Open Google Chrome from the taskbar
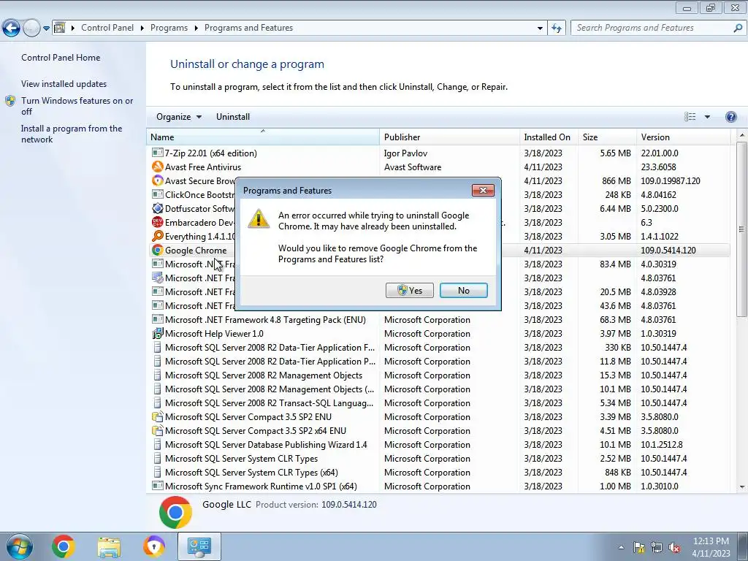The image size is (748, 561). tap(63, 546)
